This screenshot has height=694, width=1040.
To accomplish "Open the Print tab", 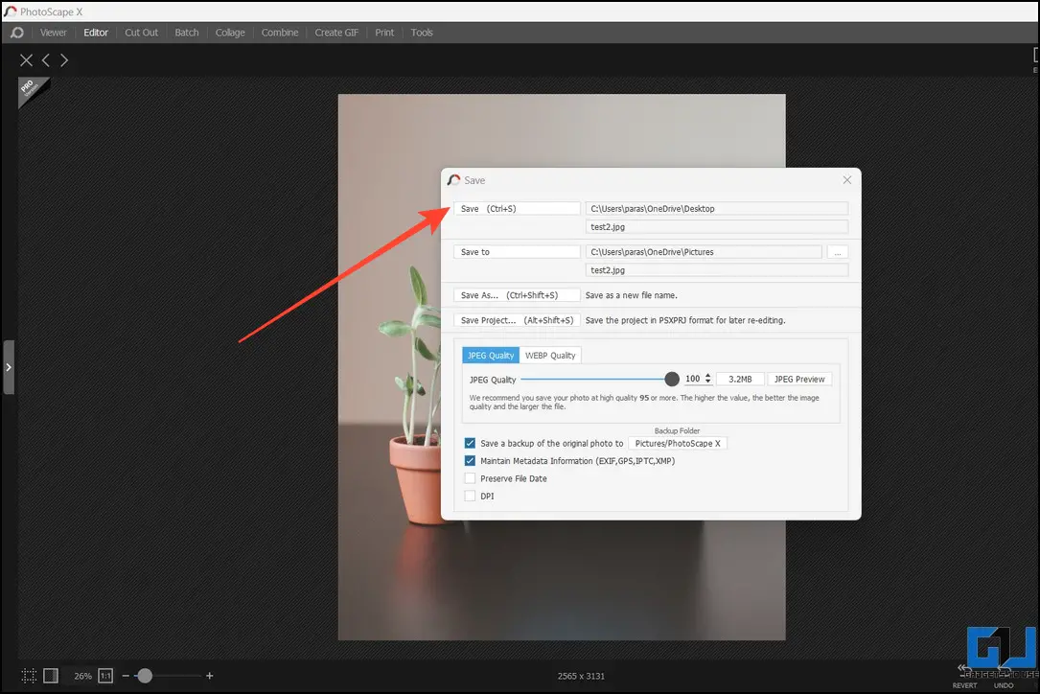I will (x=384, y=33).
